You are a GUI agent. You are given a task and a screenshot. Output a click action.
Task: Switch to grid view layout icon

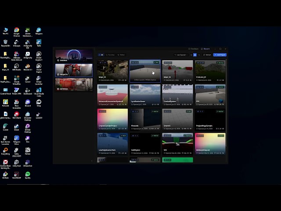click(195, 55)
